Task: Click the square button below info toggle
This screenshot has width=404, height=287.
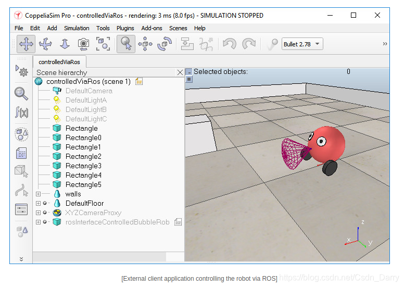Action: coord(189,79)
